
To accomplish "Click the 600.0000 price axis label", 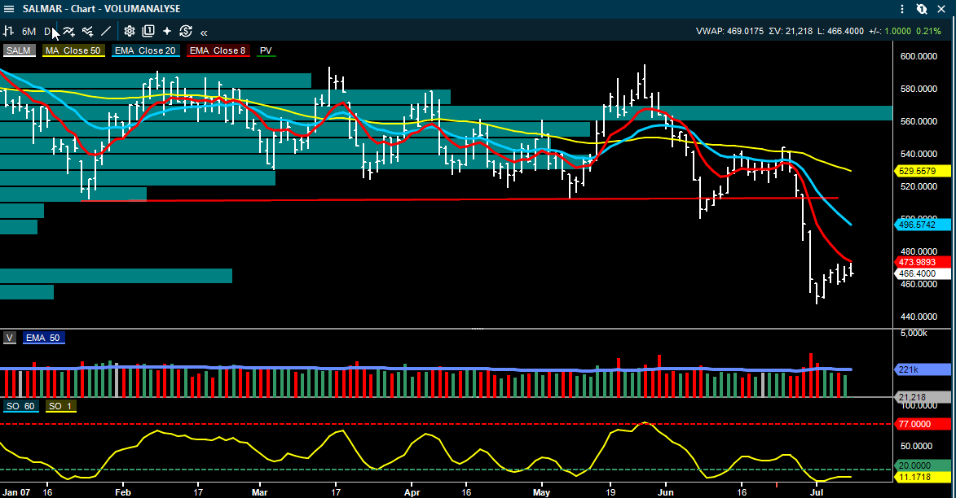I will click(x=919, y=56).
